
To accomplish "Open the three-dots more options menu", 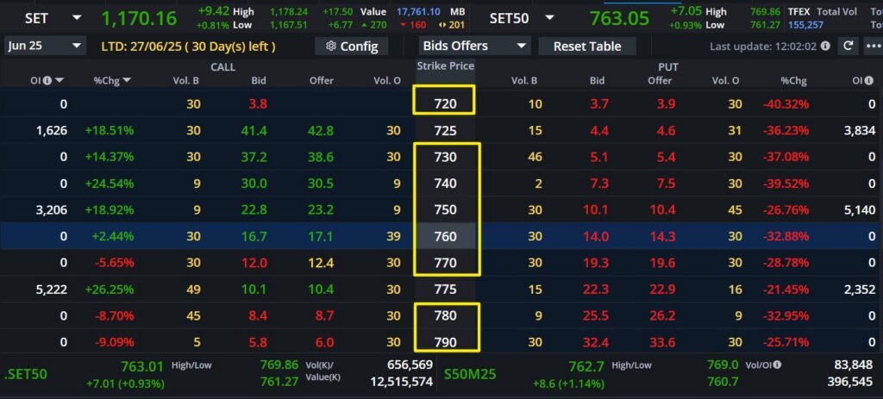I will pos(872,46).
